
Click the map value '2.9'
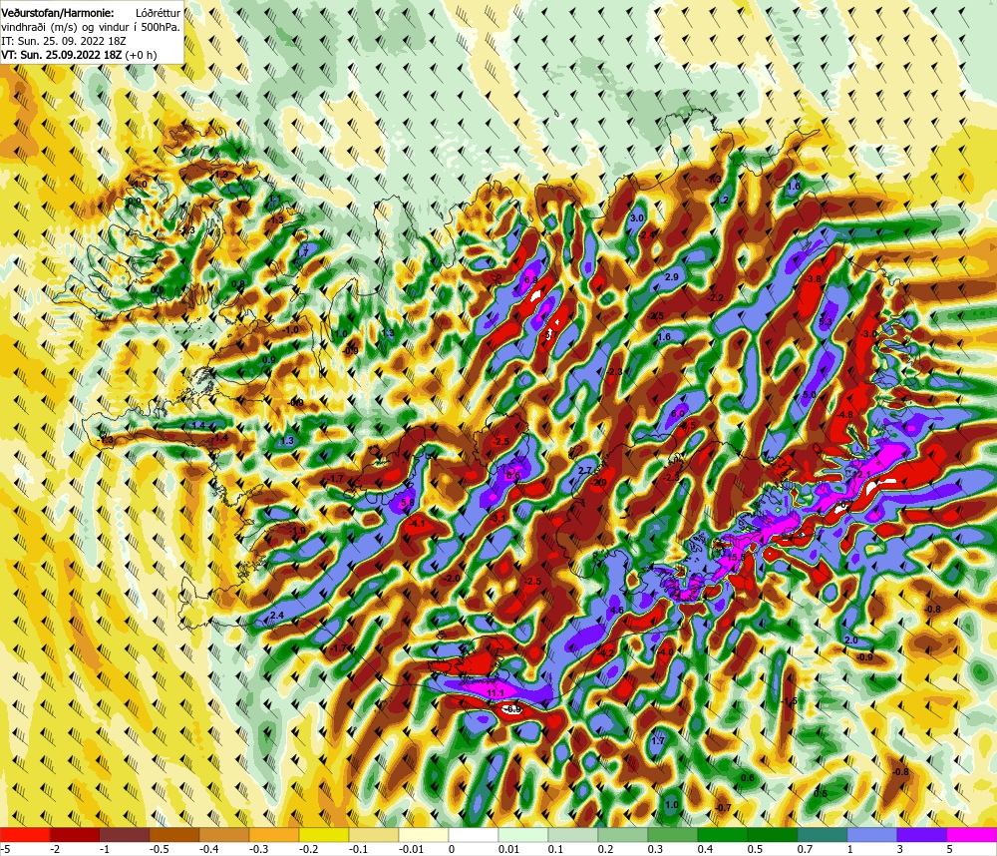tap(671, 276)
